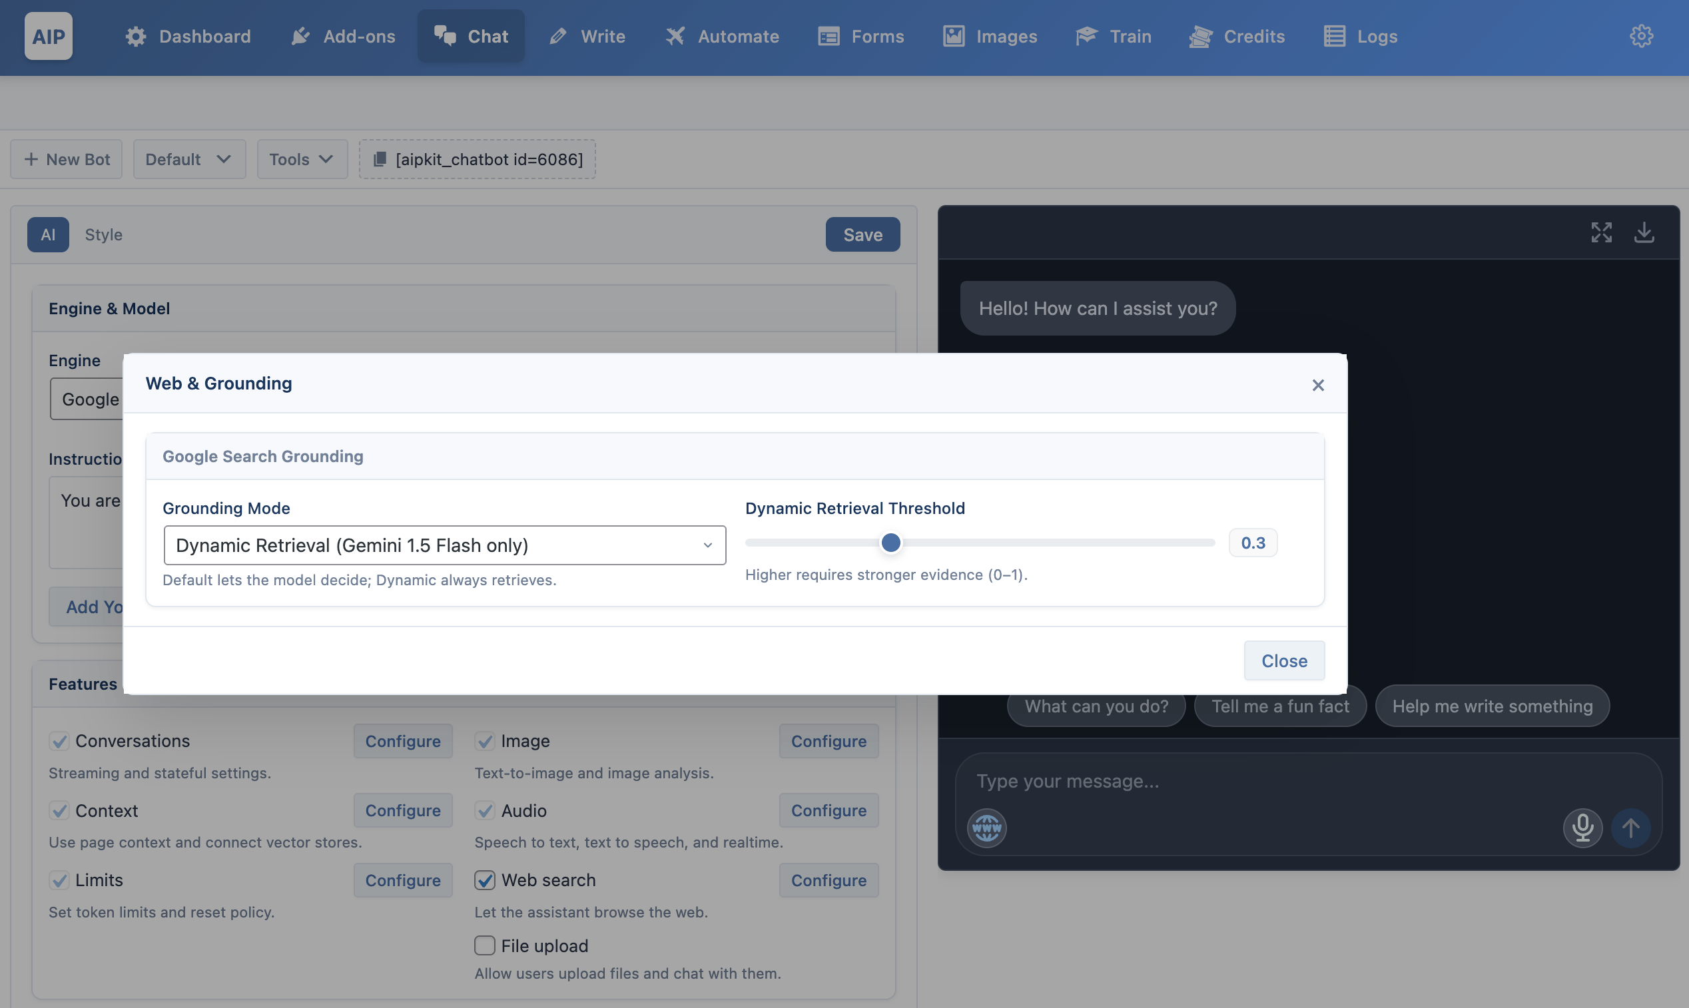1689x1008 pixels.
Task: Open the Add-ons menu
Action: tap(342, 37)
